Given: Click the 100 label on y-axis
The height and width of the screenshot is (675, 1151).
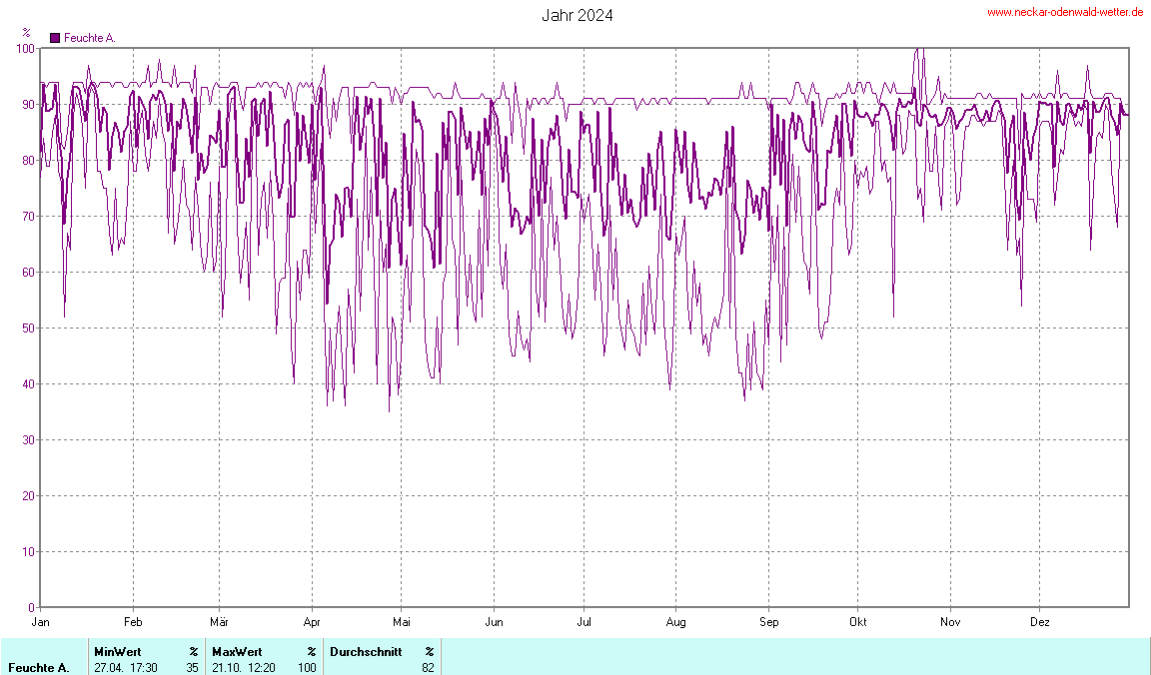Looking at the screenshot, I should pyautogui.click(x=25, y=48).
